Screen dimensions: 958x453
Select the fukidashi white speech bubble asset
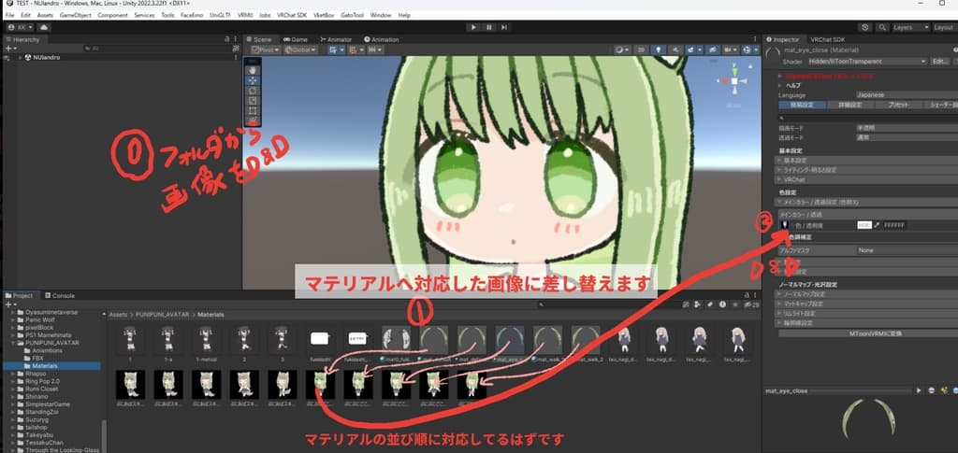(320, 345)
